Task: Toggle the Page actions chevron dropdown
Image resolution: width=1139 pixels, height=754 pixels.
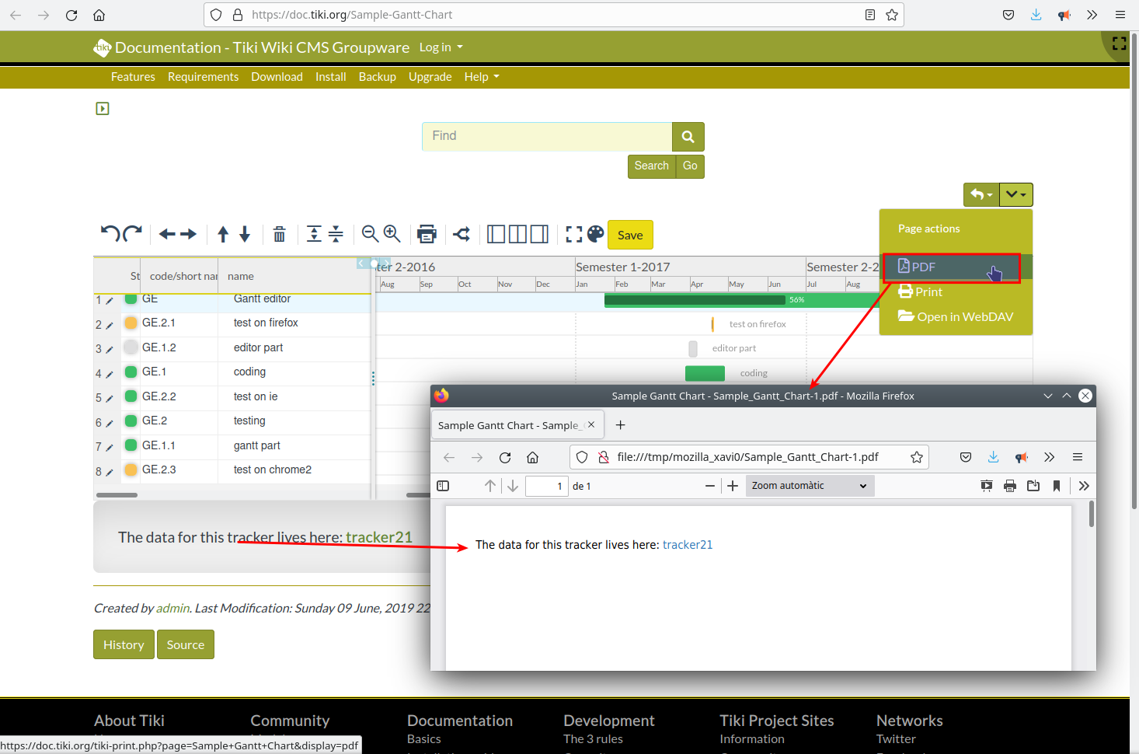Action: tap(1015, 194)
